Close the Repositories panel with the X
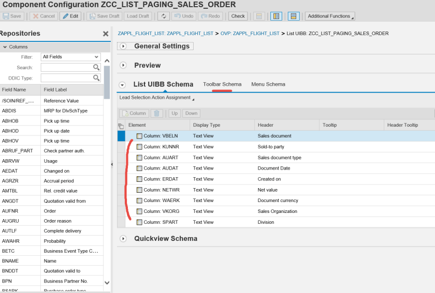Image resolution: width=435 pixels, height=293 pixels. (x=106, y=34)
